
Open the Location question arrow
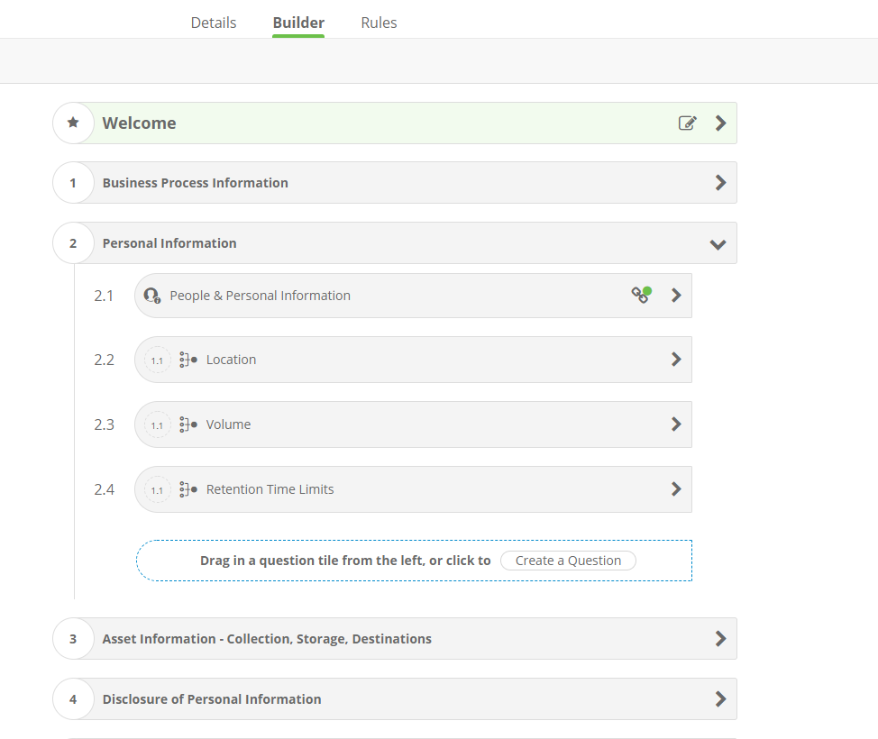point(676,359)
